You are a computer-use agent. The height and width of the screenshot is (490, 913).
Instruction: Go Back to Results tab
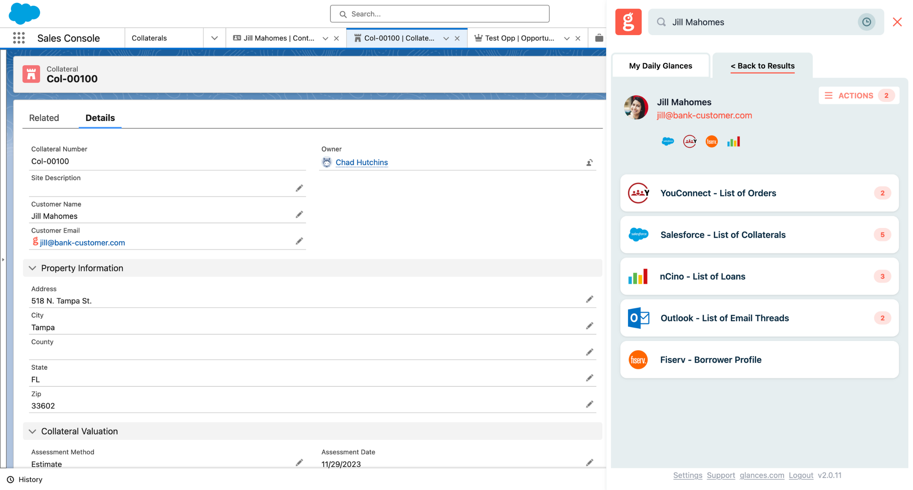pos(762,66)
